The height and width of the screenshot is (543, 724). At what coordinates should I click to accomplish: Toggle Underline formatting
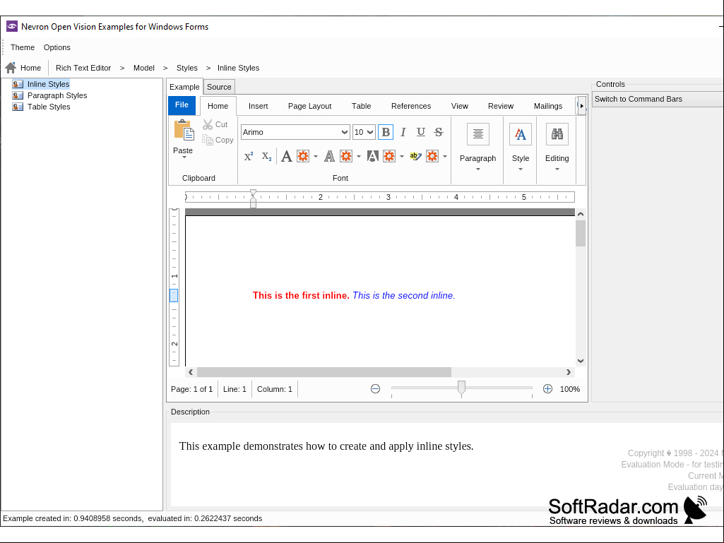click(x=421, y=132)
